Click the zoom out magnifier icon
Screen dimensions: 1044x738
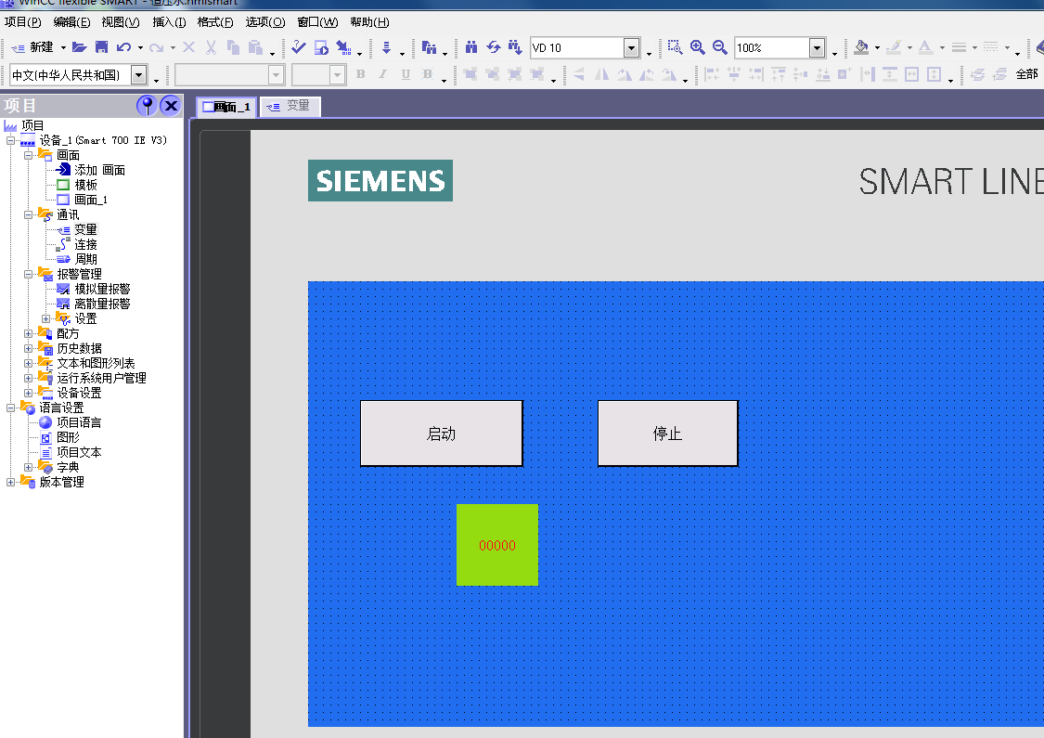click(719, 47)
